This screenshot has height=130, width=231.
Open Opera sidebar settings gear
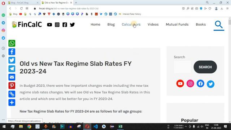3,56
